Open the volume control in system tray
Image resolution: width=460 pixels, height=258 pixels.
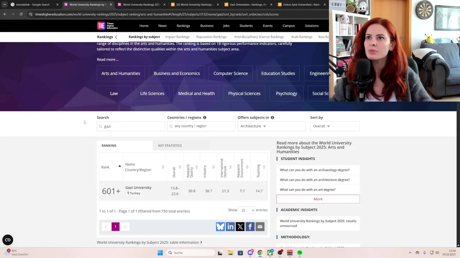[x=437, y=253]
